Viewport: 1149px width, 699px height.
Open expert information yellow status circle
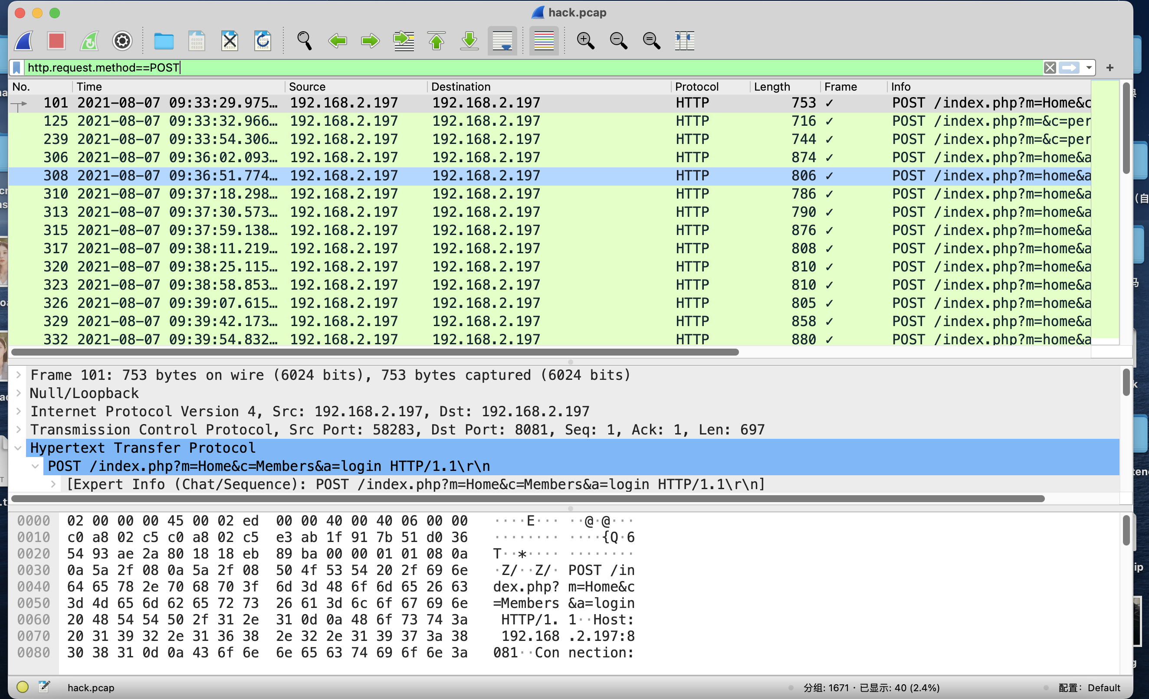click(23, 687)
